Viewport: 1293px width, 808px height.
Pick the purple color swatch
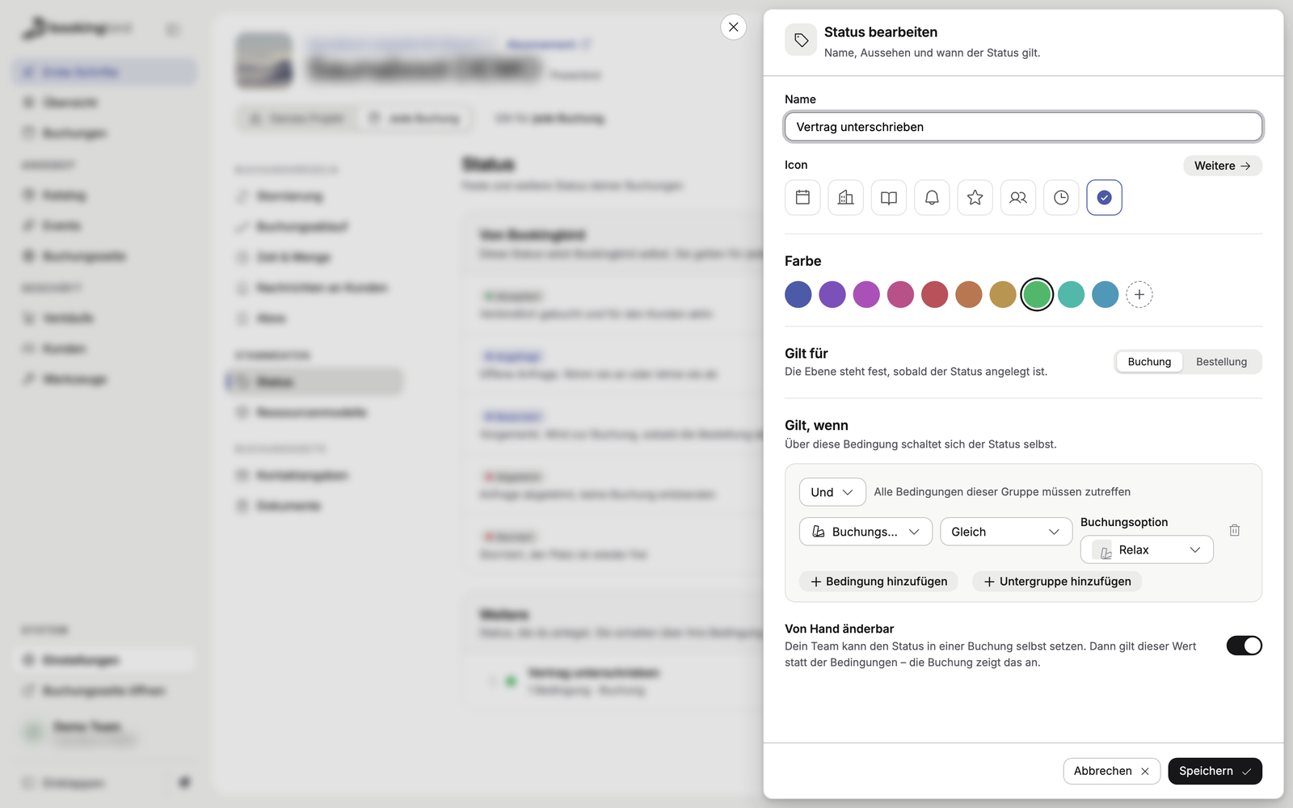pos(832,295)
